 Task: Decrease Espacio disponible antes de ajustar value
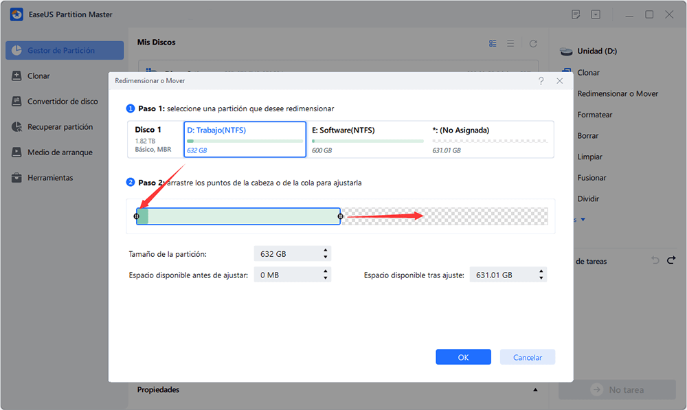tap(326, 278)
